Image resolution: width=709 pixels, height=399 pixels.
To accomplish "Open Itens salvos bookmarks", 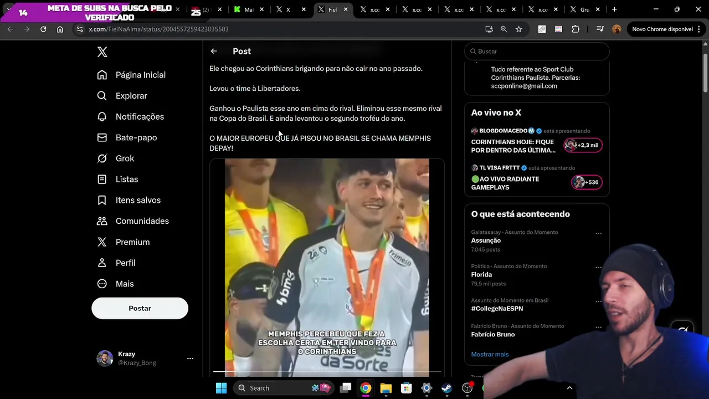I will click(x=129, y=200).
